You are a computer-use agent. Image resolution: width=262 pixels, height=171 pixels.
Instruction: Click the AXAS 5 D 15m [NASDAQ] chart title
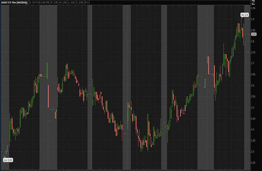tap(14, 3)
